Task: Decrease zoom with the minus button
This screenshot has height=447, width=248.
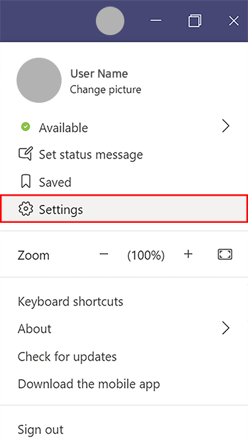Action: [104, 254]
